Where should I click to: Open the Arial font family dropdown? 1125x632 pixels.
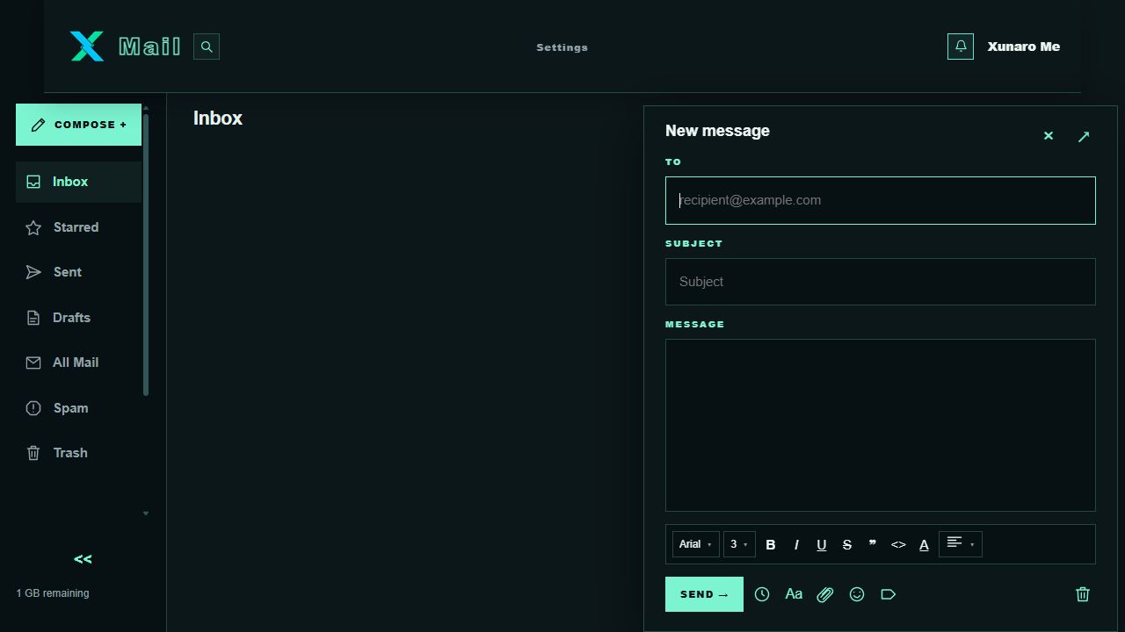(696, 544)
